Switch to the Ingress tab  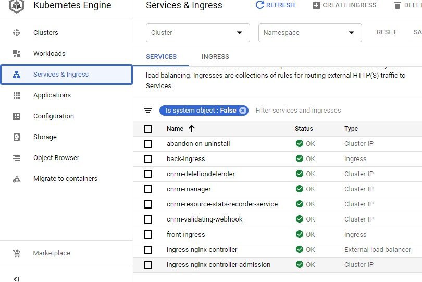click(215, 57)
